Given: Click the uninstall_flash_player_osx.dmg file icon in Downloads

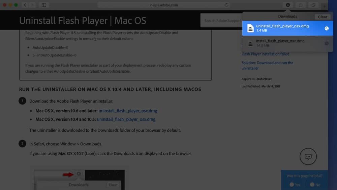Looking at the screenshot, I should pos(250,28).
